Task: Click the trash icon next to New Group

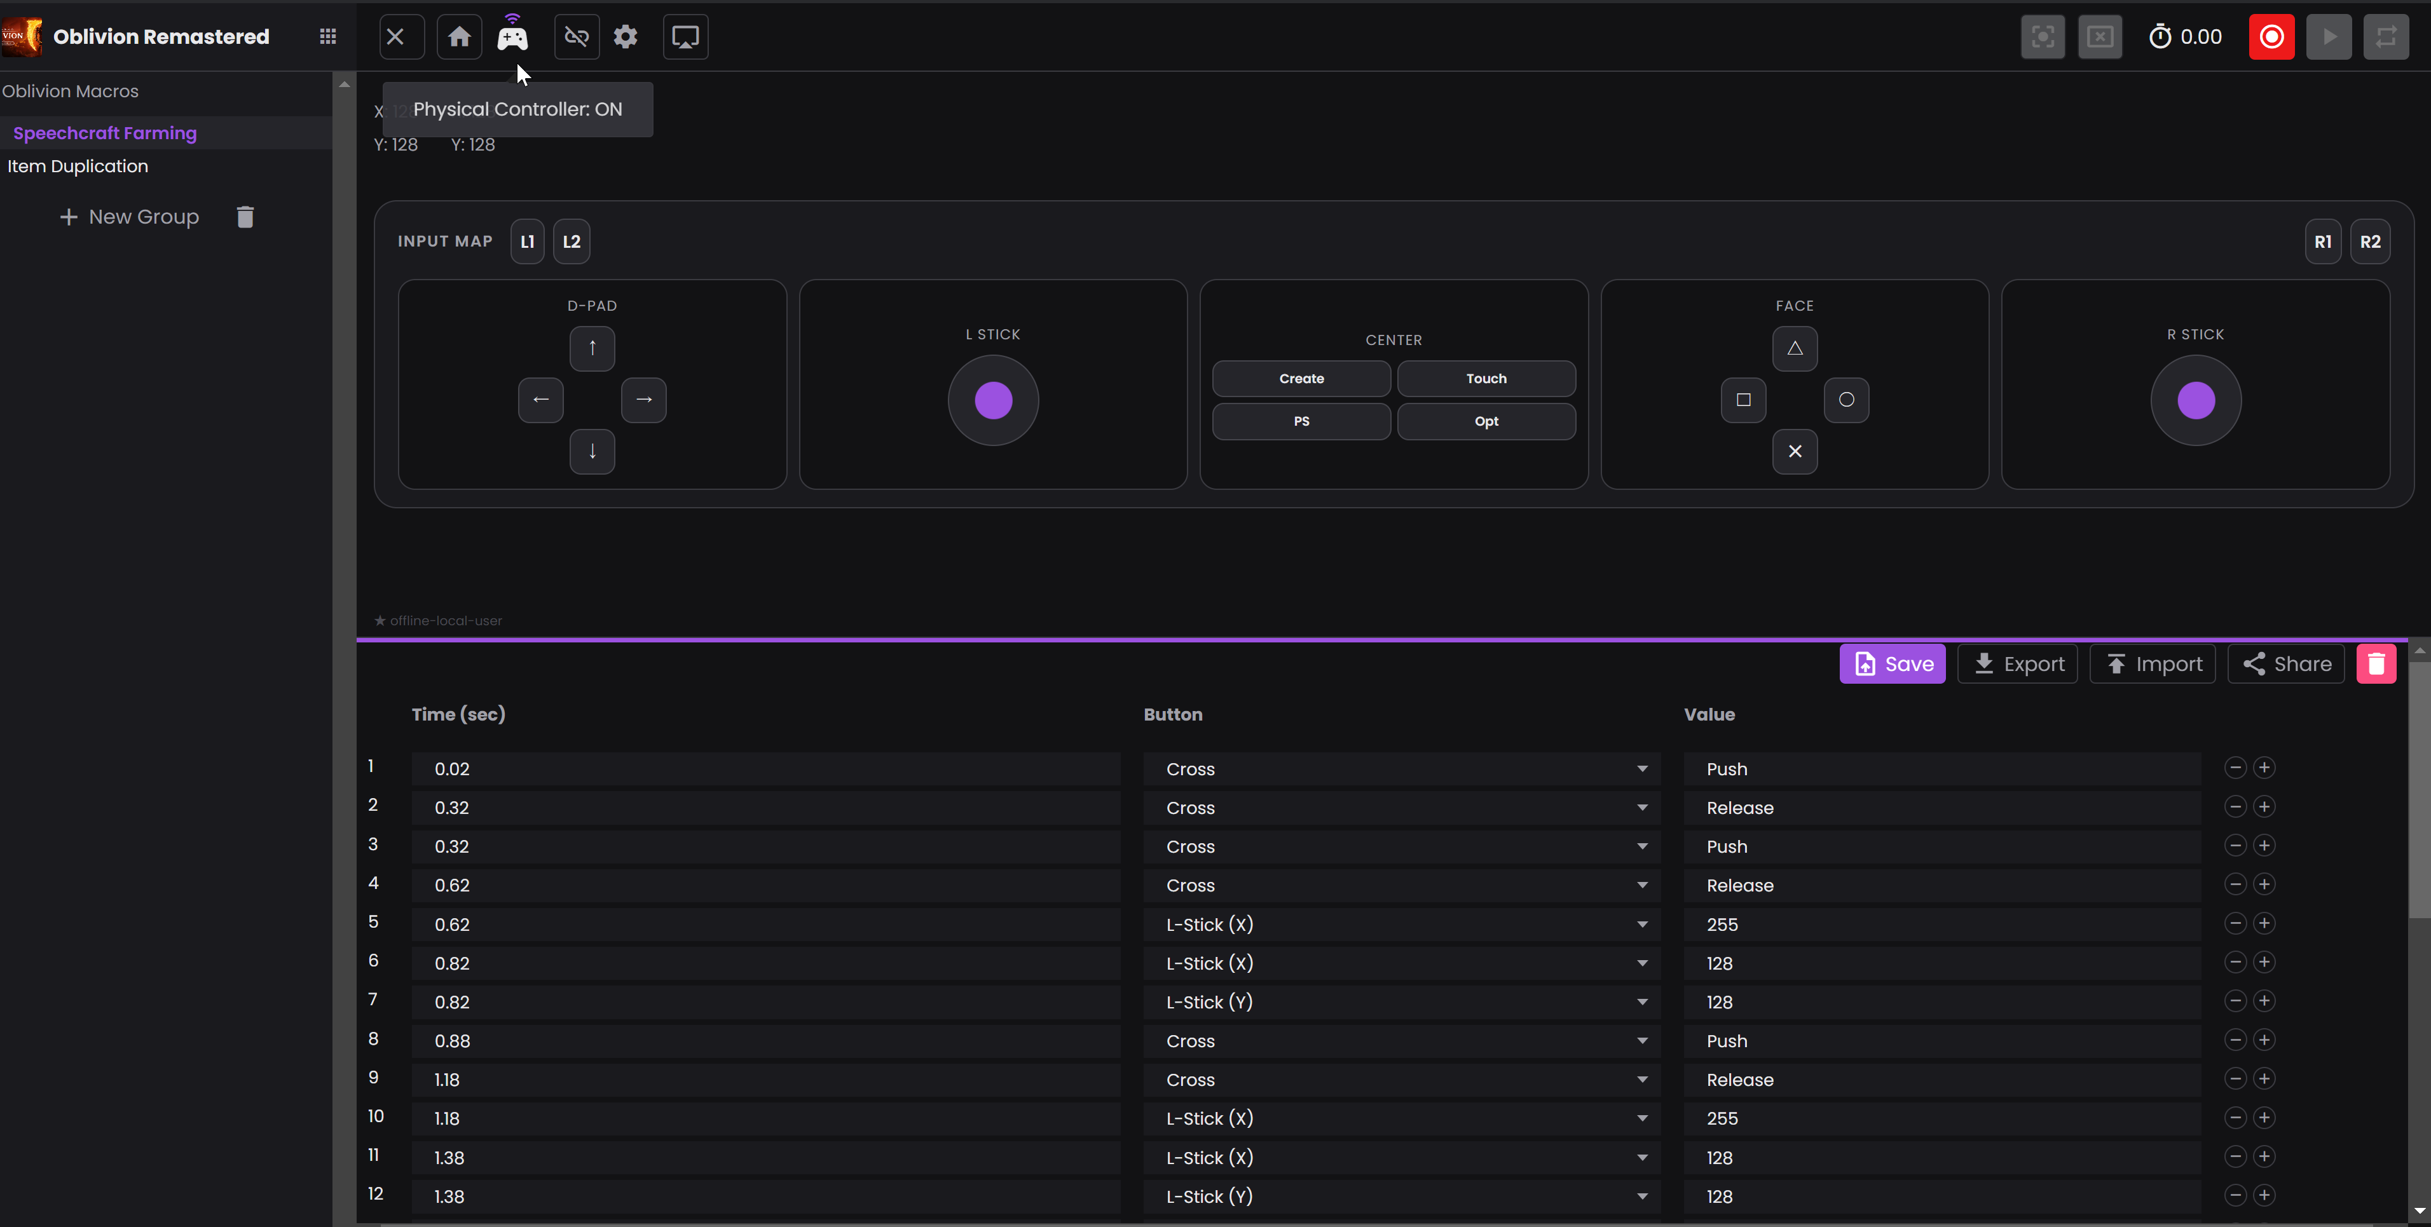Action: 245,217
